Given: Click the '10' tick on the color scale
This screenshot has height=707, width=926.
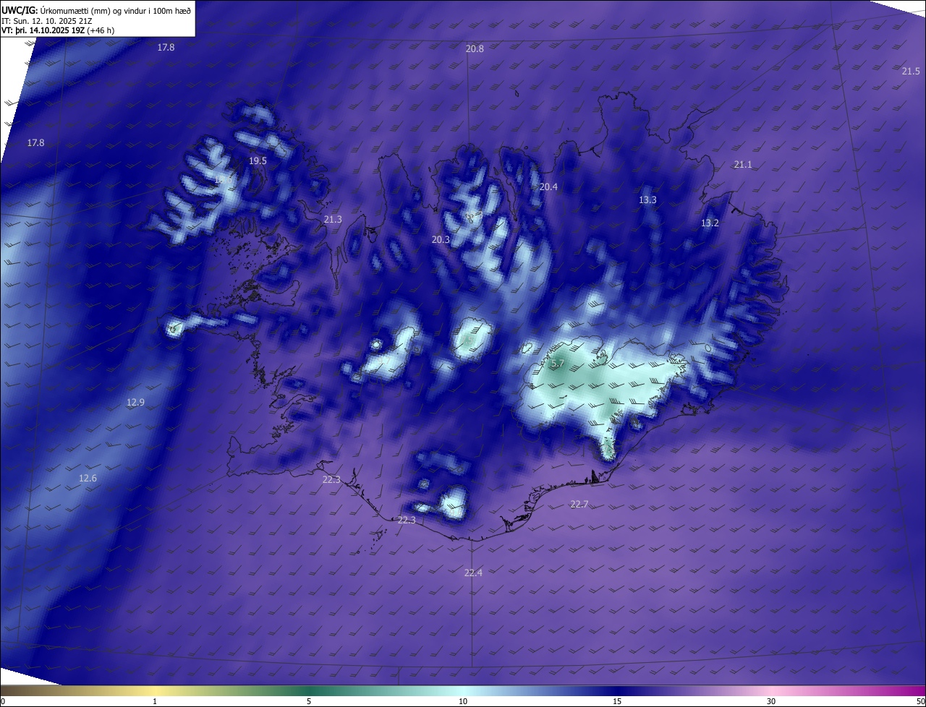Looking at the screenshot, I should [x=463, y=701].
